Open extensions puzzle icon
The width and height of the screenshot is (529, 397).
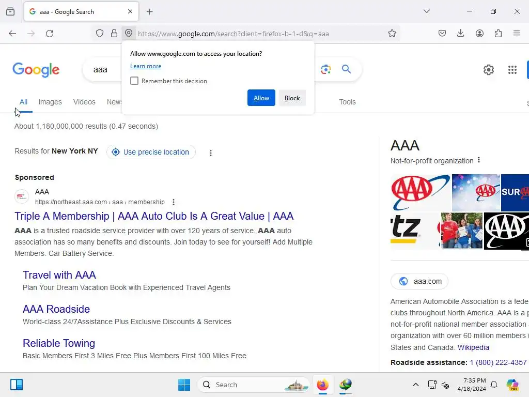click(498, 34)
